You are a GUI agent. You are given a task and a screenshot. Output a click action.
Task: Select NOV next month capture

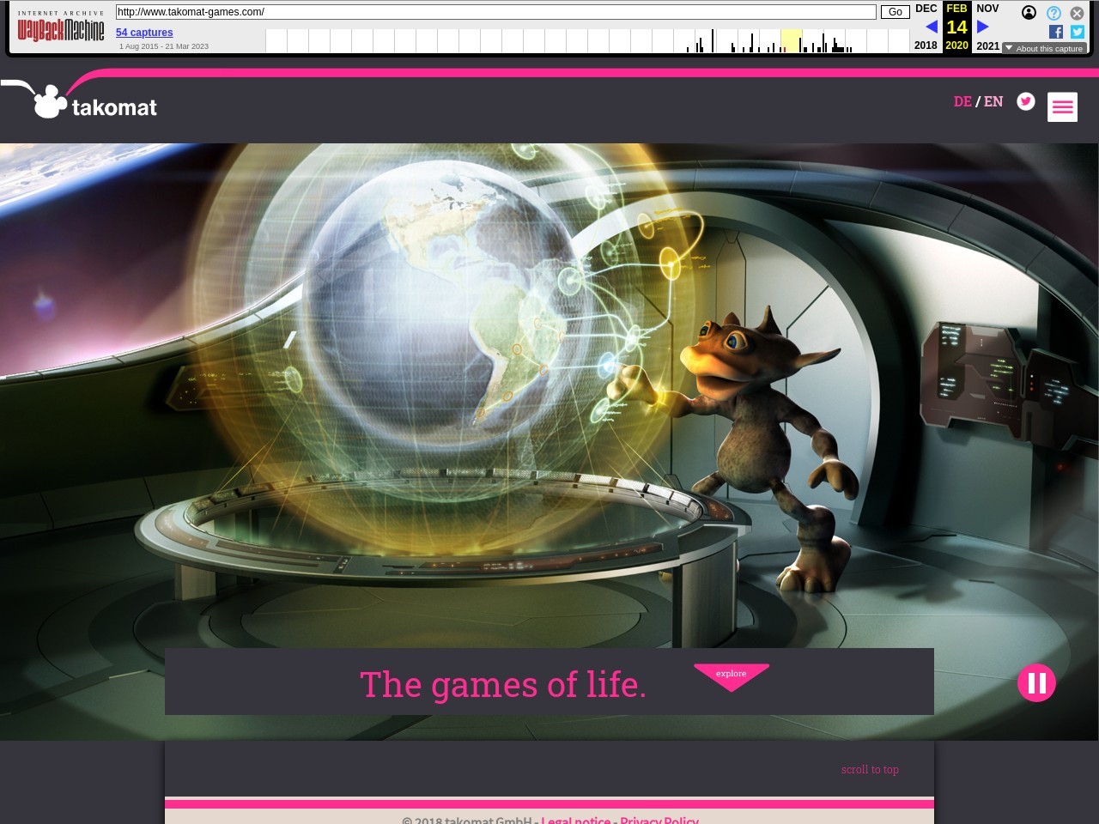pyautogui.click(x=987, y=9)
